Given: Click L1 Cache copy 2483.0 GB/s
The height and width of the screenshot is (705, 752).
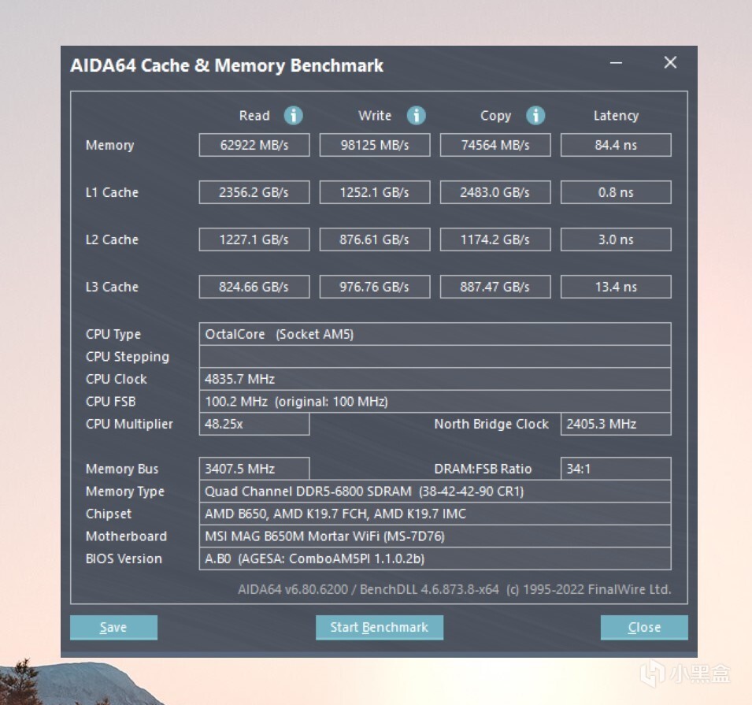Looking at the screenshot, I should click(x=495, y=192).
